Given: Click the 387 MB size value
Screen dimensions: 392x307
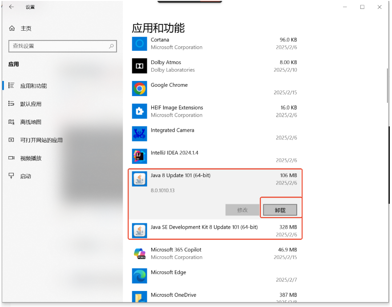Looking at the screenshot, I should pyautogui.click(x=288, y=295).
